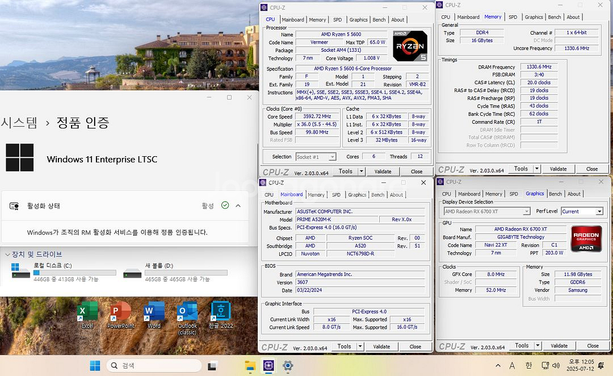Click the activation status icon
Image resolution: width=613 pixels, height=376 pixels.
click(x=14, y=206)
